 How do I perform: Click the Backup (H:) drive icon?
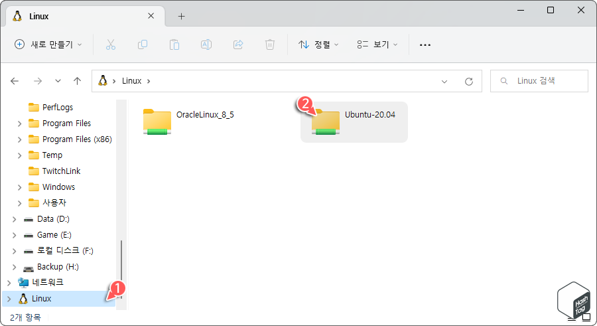pyautogui.click(x=28, y=268)
